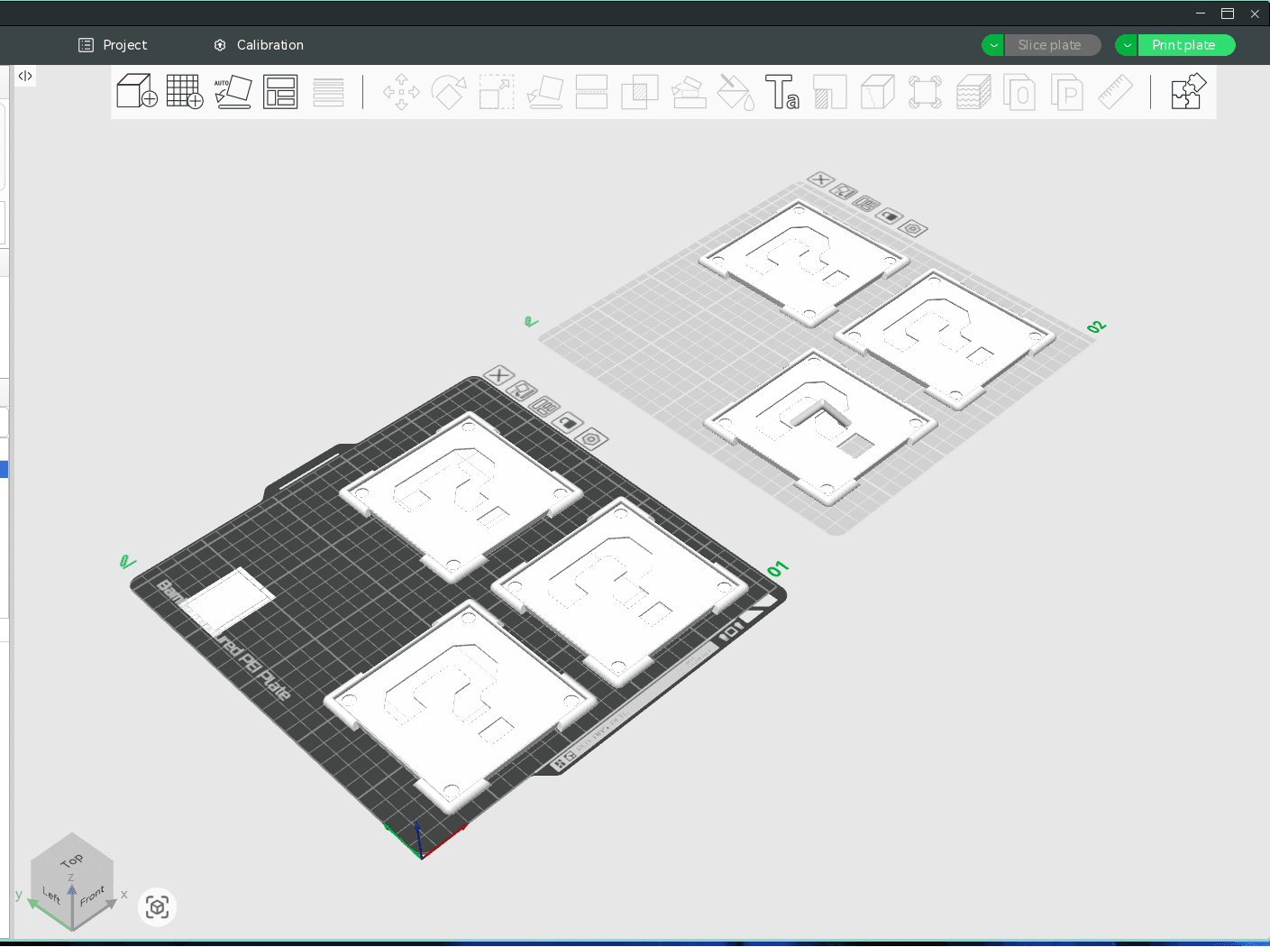Open the Slice plate dropdown arrow
The image size is (1270, 947).
pos(991,44)
